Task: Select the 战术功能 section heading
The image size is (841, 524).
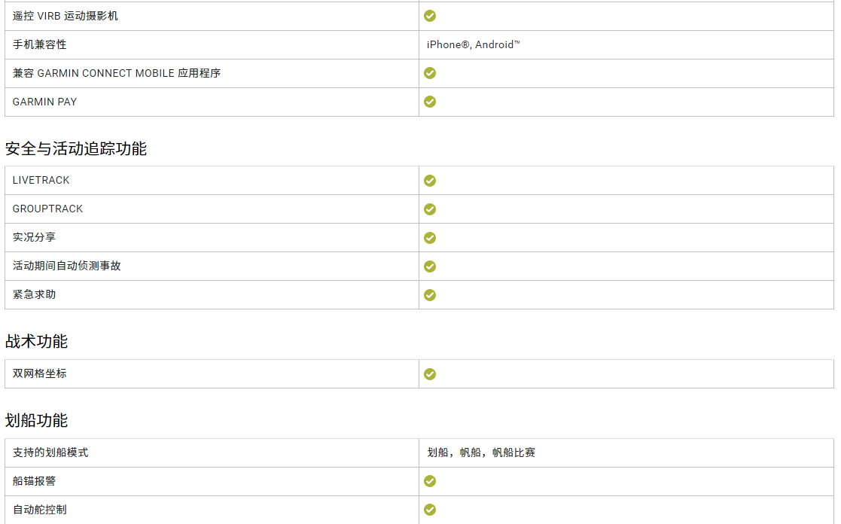Action: click(36, 341)
